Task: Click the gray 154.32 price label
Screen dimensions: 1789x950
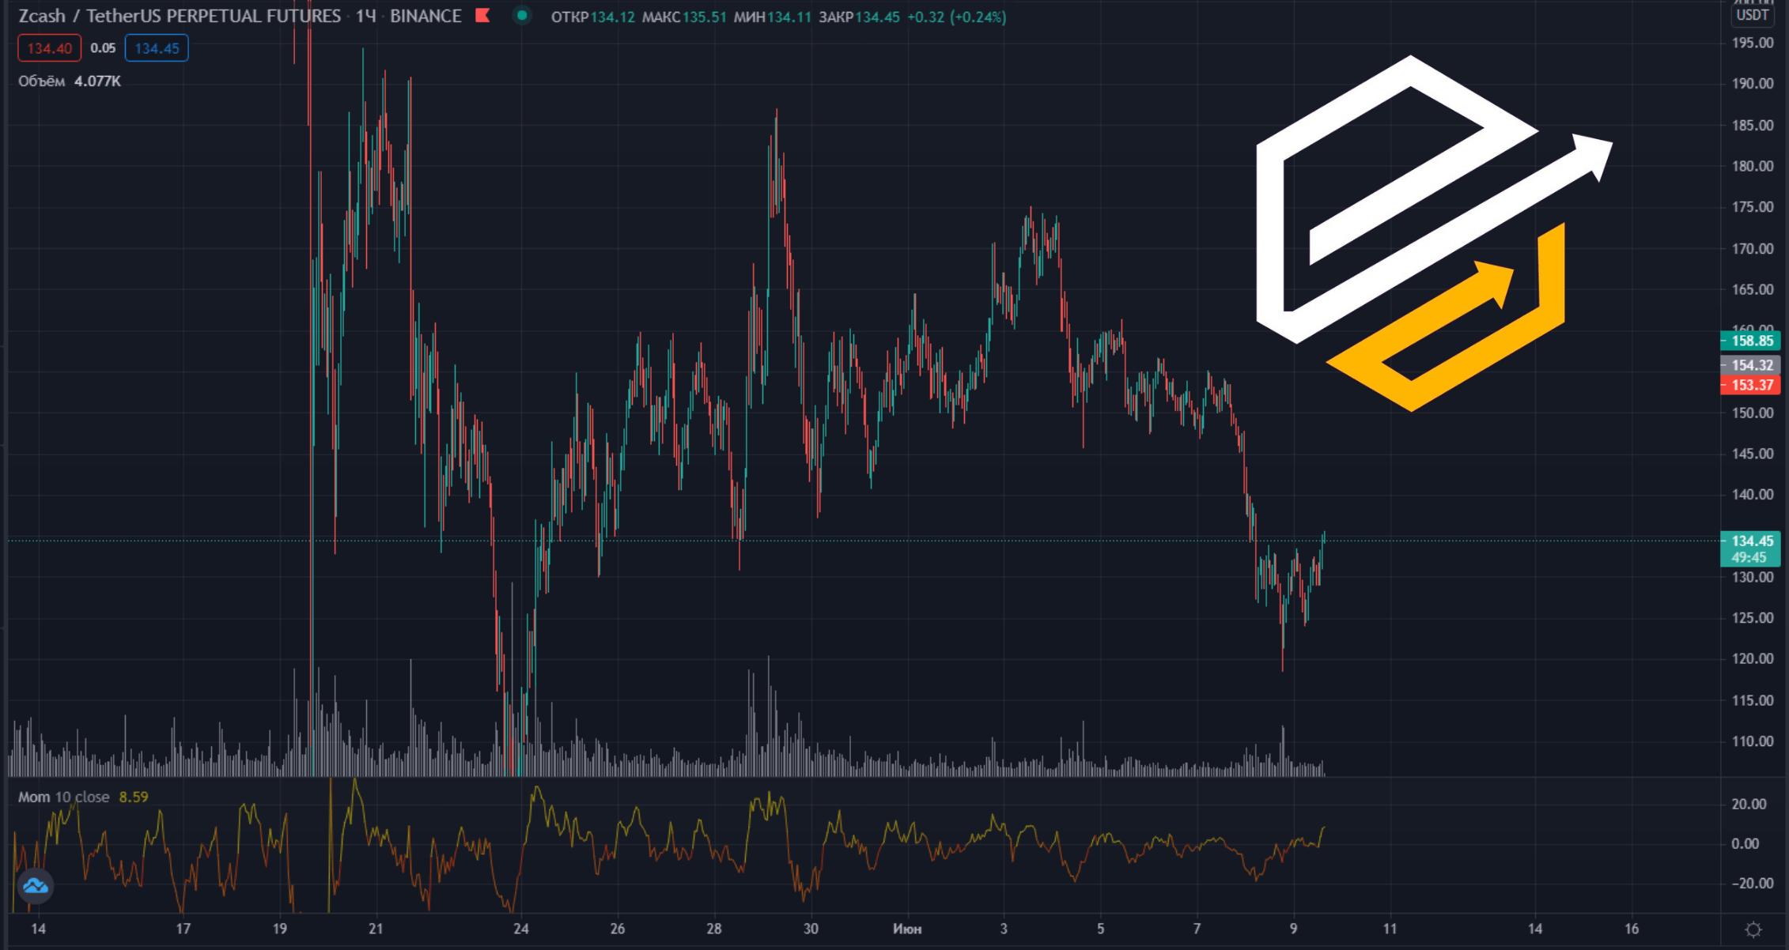Action: coord(1750,365)
